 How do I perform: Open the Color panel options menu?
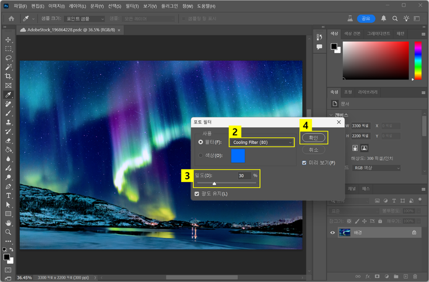pos(423,34)
